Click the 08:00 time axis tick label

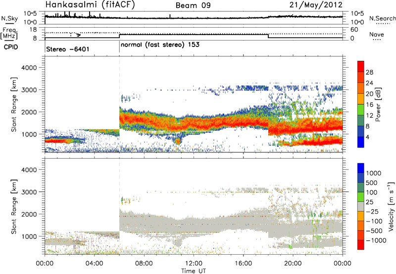coord(144,264)
